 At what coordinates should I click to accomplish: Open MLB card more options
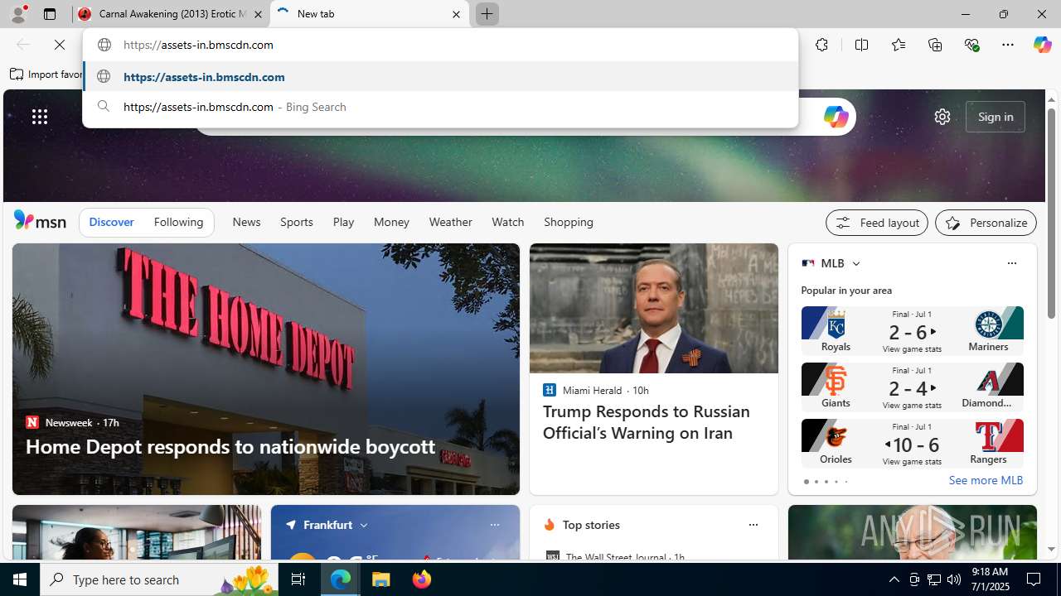tap(1011, 263)
